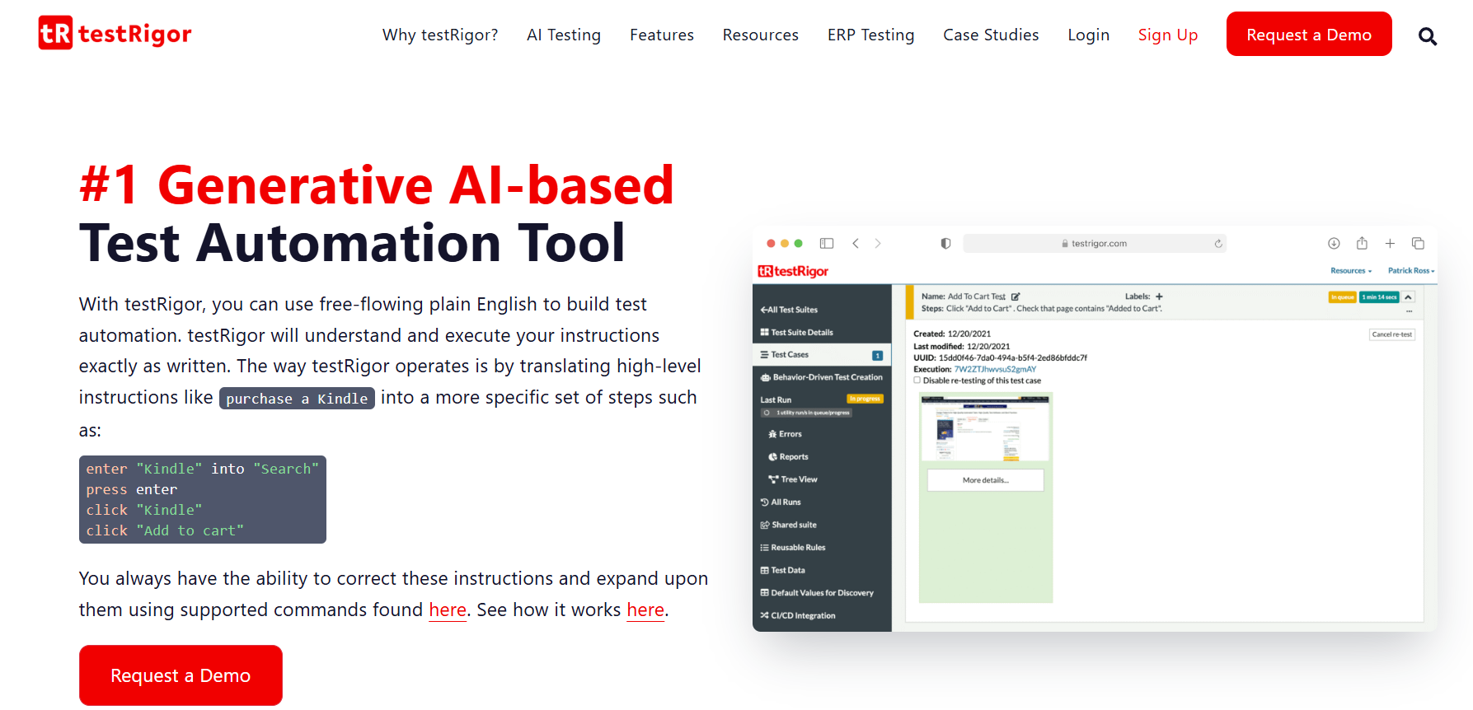Open the Features menu
The width and height of the screenshot is (1473, 710).
tap(662, 35)
